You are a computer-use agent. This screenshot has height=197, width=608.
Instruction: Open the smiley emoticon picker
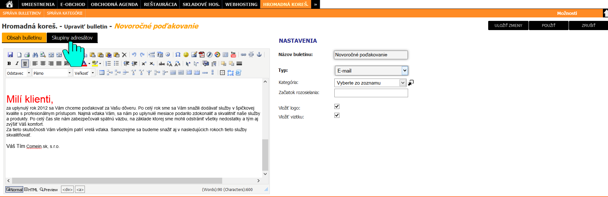click(186, 54)
